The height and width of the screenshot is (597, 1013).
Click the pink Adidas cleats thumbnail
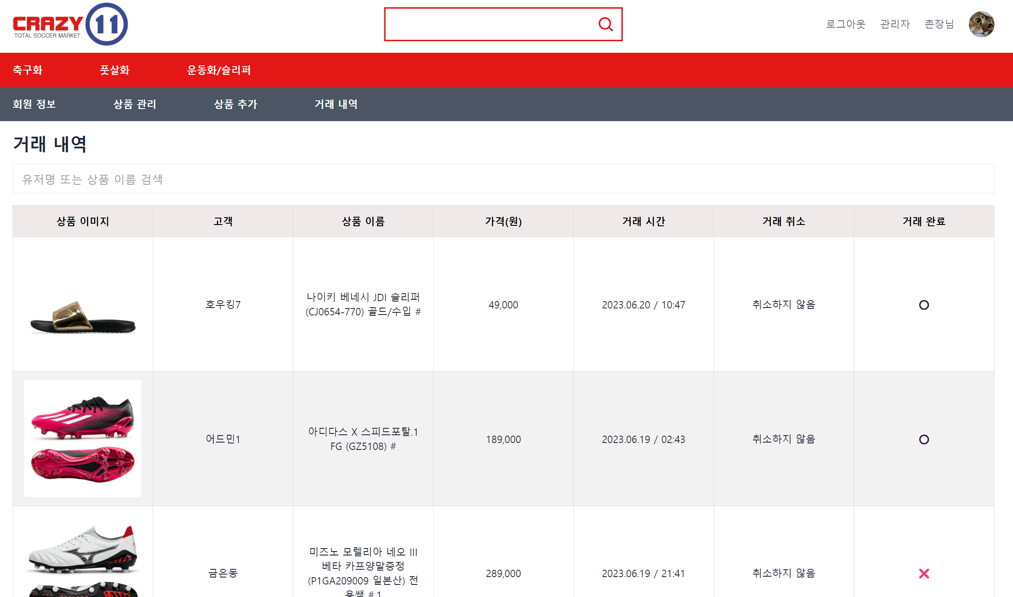[x=83, y=439]
